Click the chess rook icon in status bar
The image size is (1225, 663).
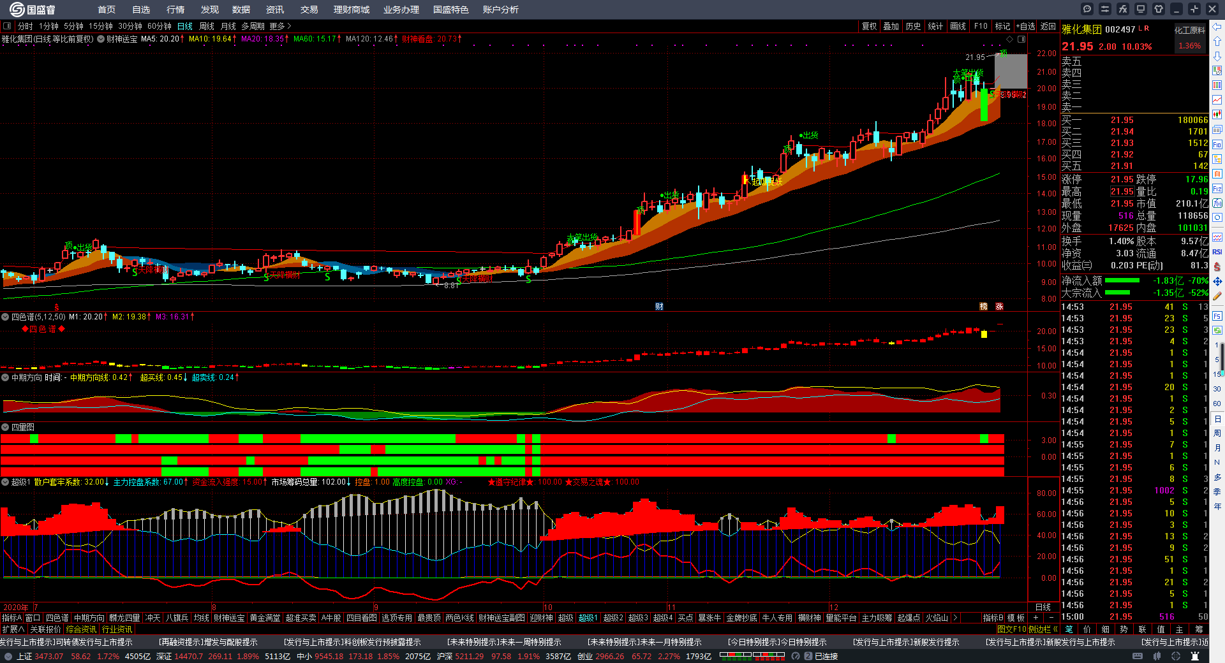[1195, 656]
